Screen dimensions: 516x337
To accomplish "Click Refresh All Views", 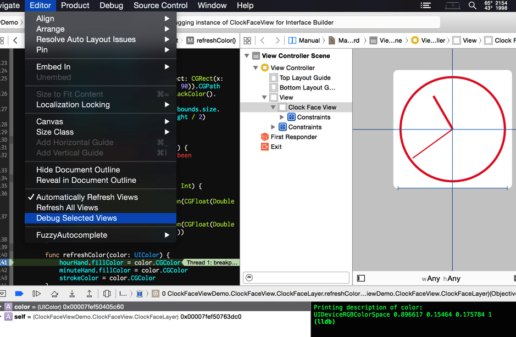I will click(x=67, y=207).
